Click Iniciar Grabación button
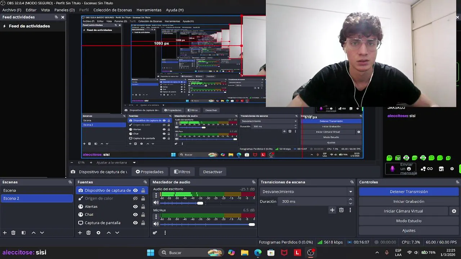The width and height of the screenshot is (461, 259). 409,201
